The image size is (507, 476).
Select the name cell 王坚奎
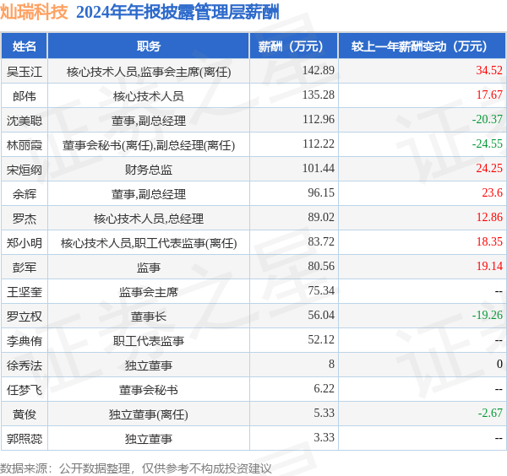click(x=25, y=292)
